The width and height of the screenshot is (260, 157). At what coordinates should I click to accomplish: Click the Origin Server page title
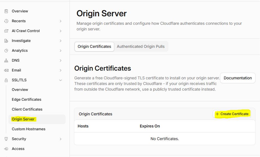[x=102, y=14]
